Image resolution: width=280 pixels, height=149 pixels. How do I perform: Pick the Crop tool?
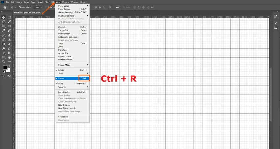click(4, 26)
